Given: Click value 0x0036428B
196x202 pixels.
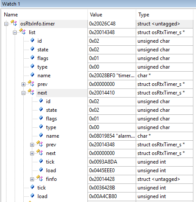Looking at the screenshot, I should click(102, 188).
